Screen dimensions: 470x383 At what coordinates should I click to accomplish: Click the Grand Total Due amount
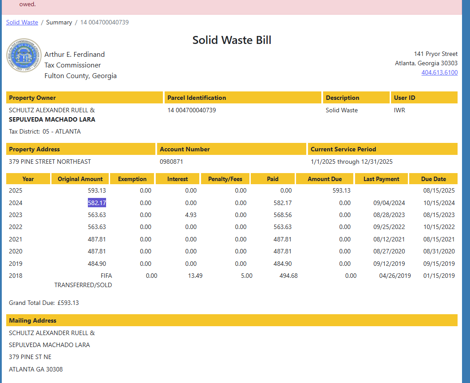click(x=68, y=303)
